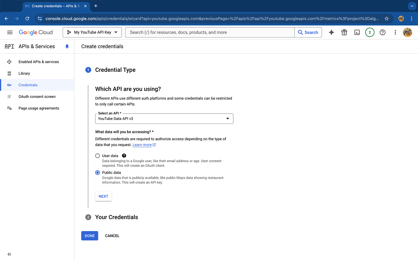This screenshot has height=261, width=418.
Task: Select the Public data radio option
Action: pyautogui.click(x=98, y=173)
